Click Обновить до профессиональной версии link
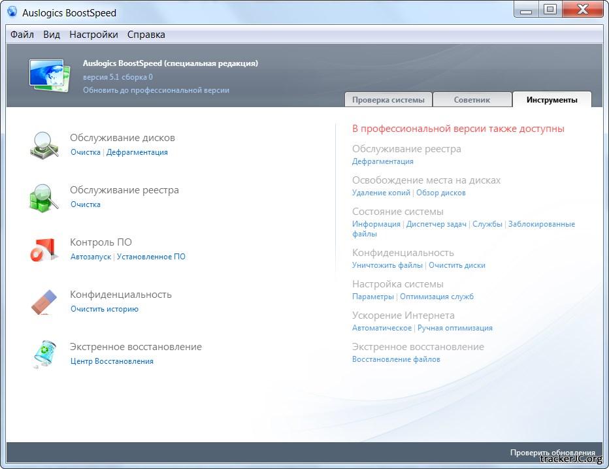 coord(156,90)
